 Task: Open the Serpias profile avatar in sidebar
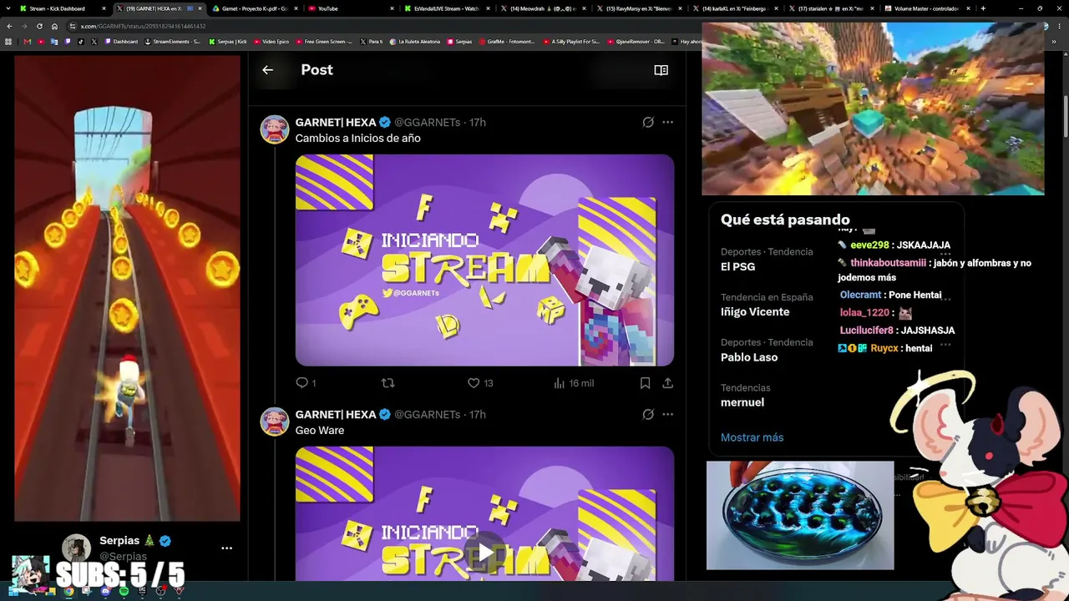(76, 548)
